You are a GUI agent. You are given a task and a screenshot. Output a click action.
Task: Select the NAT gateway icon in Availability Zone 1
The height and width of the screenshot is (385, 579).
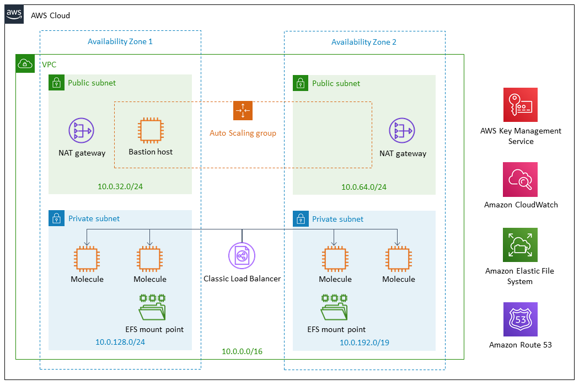click(x=81, y=130)
